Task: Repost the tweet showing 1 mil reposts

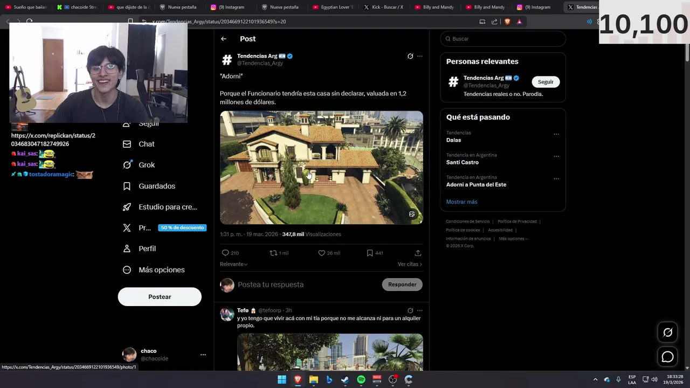Action: [x=279, y=253]
